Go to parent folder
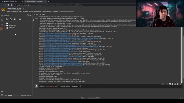The image size is (184, 103). click(7, 23)
